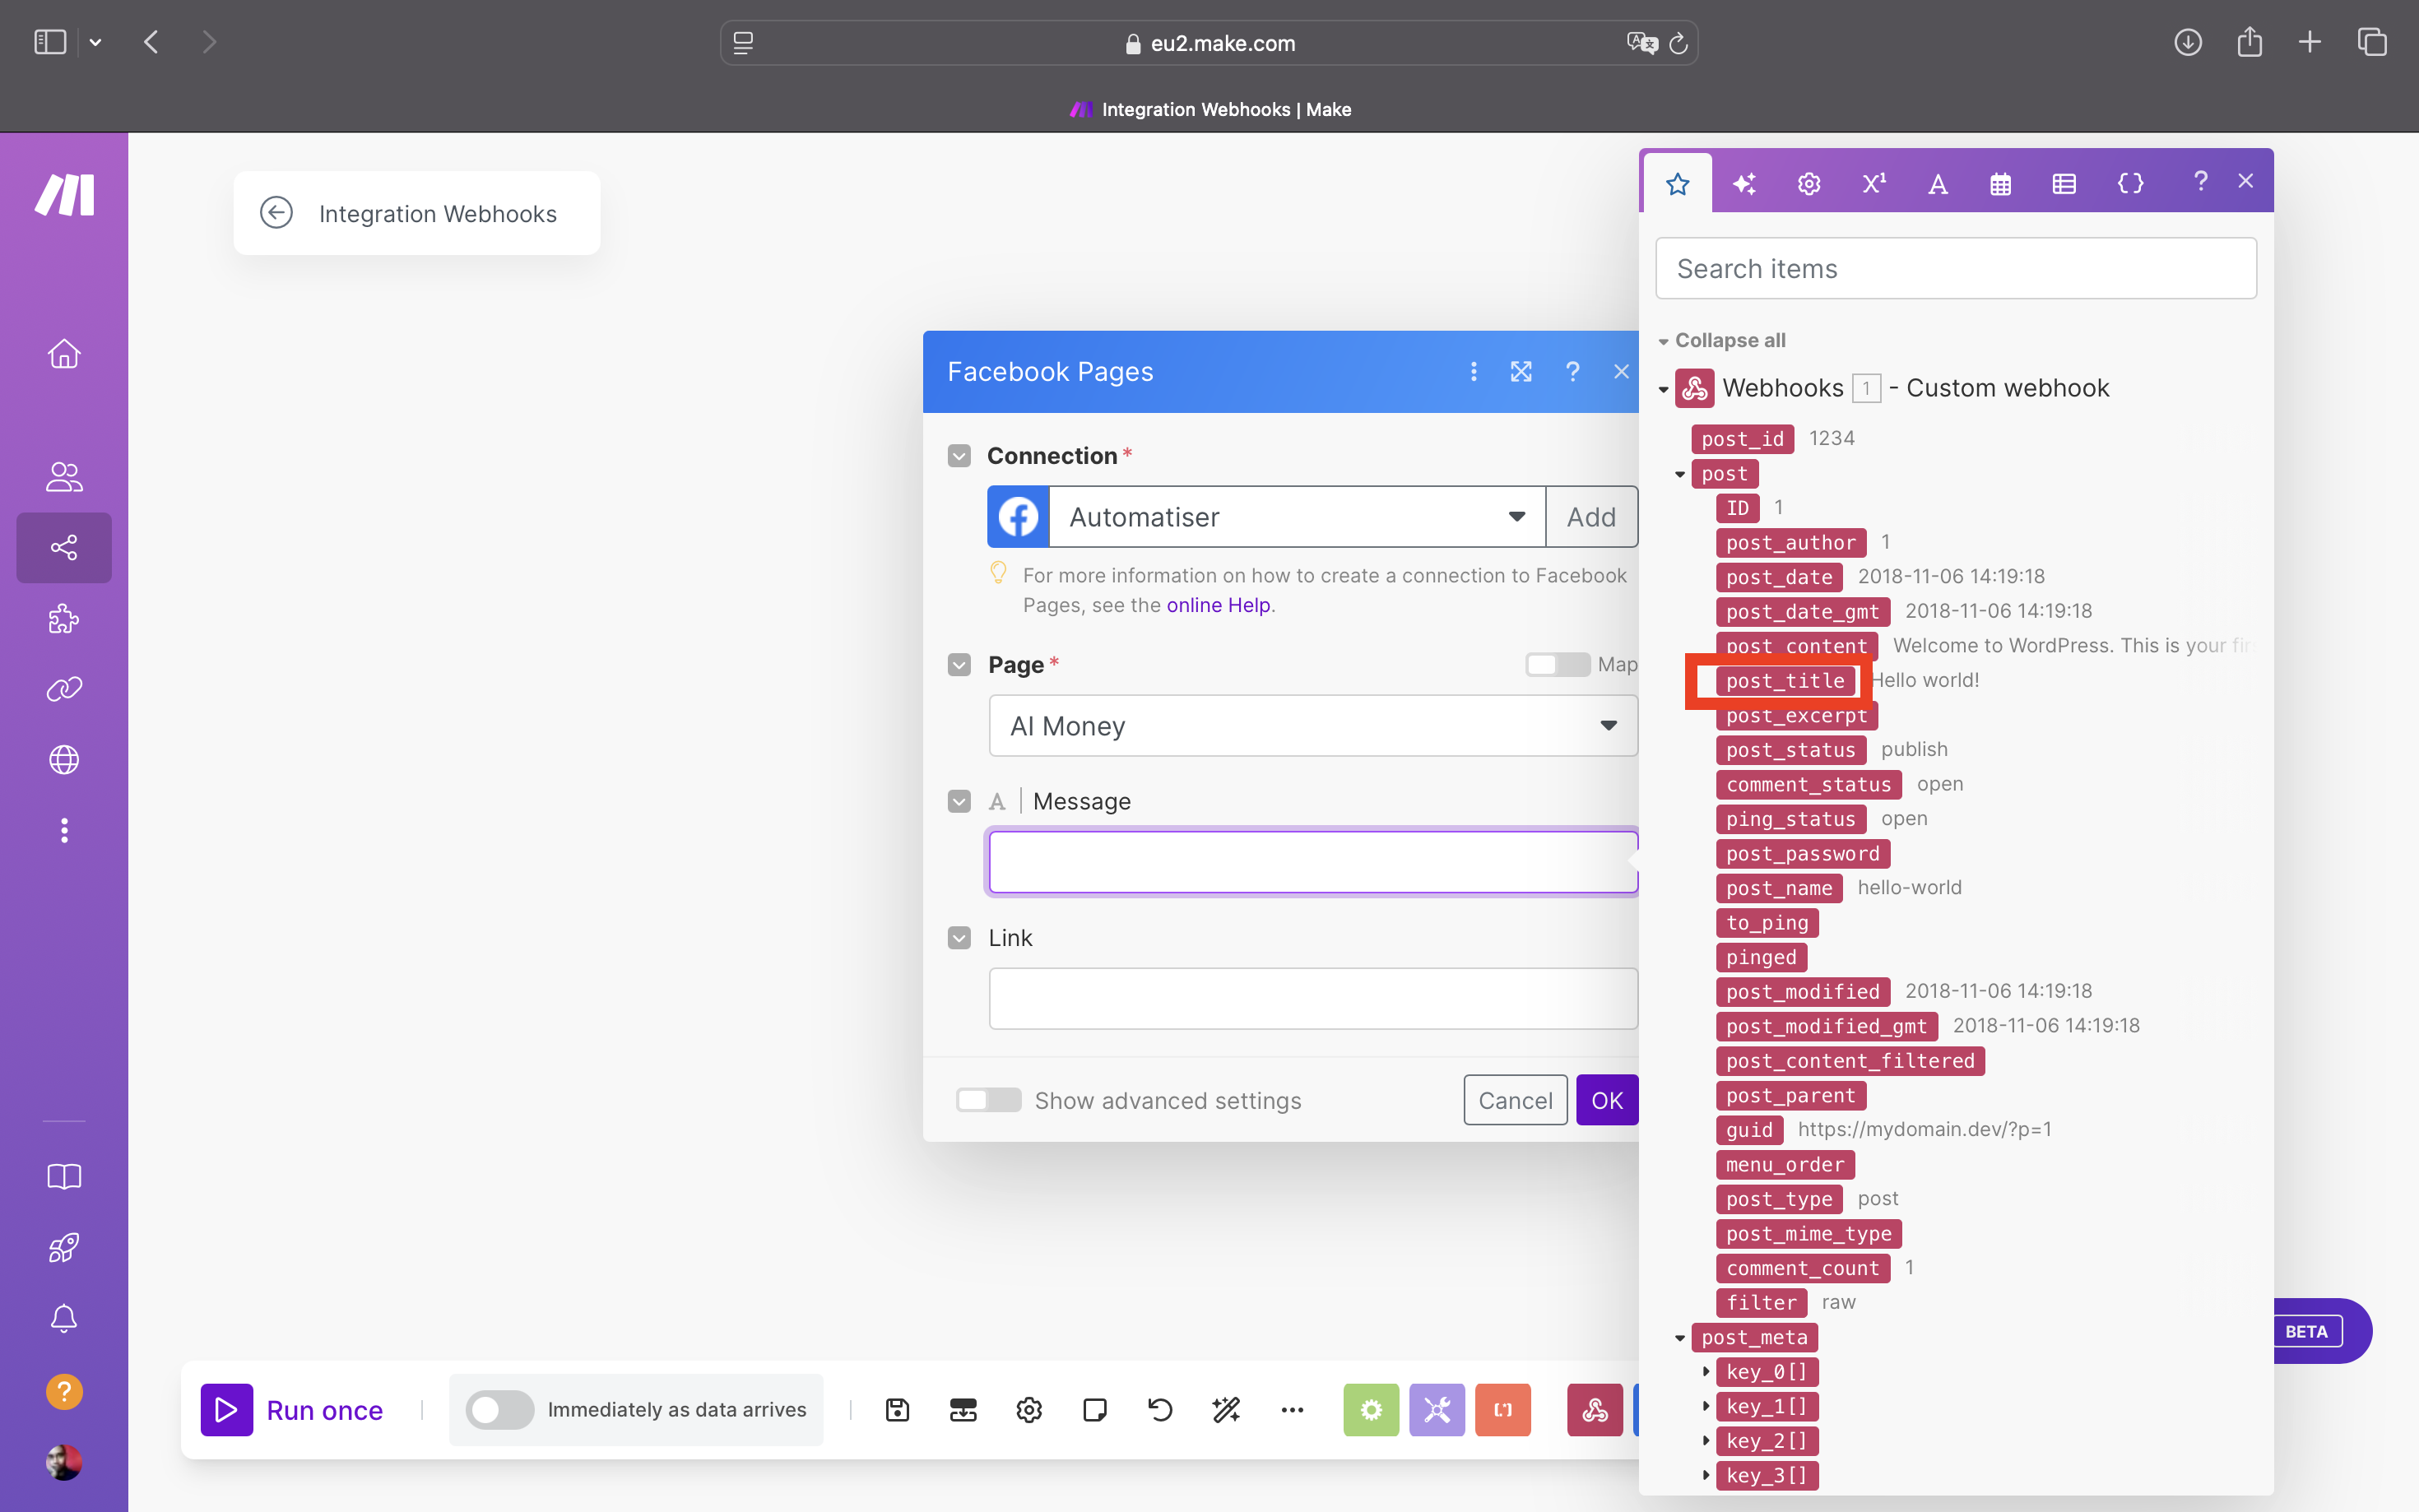Collapse all items in mapping panel
Viewport: 2419px width, 1512px height.
(1722, 340)
